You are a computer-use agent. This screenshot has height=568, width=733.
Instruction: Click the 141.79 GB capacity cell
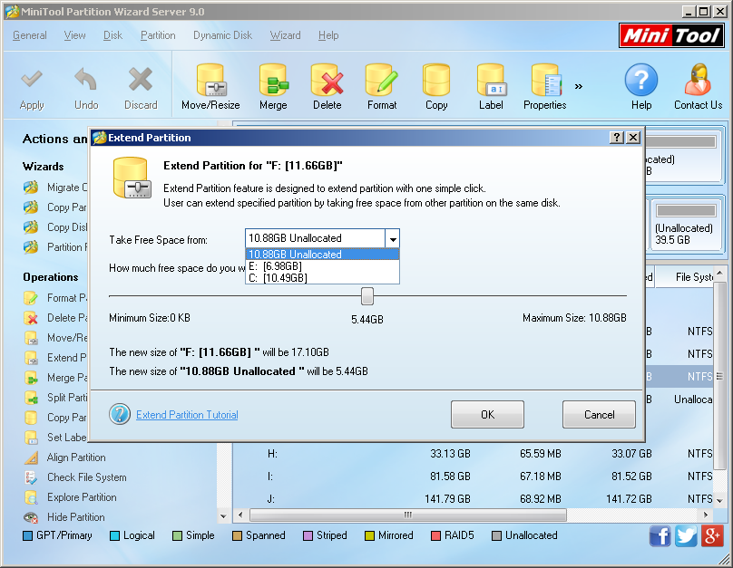[447, 499]
